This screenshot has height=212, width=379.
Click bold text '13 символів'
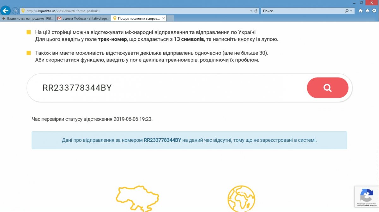[x=189, y=39]
